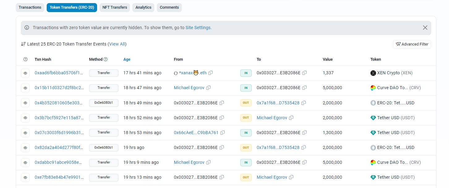Copy the 0x66cAeE...C9bBA761 sender address
This screenshot has width=449, height=188.
pos(223,133)
